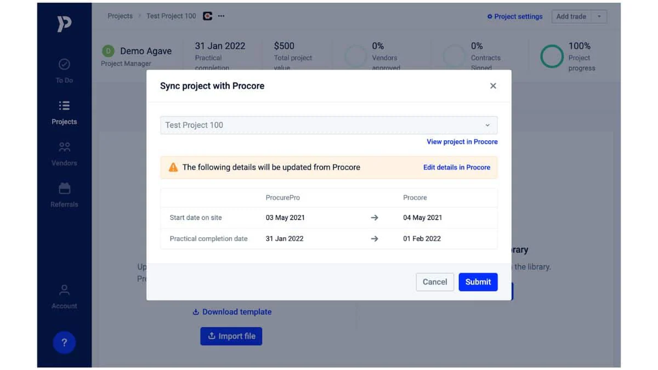Open the three-dot menu beside project name
Image resolution: width=658 pixels, height=370 pixels.
coord(221,16)
